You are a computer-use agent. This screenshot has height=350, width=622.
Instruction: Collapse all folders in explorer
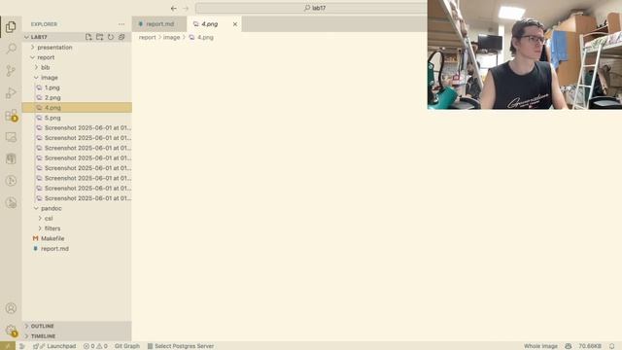click(x=121, y=37)
